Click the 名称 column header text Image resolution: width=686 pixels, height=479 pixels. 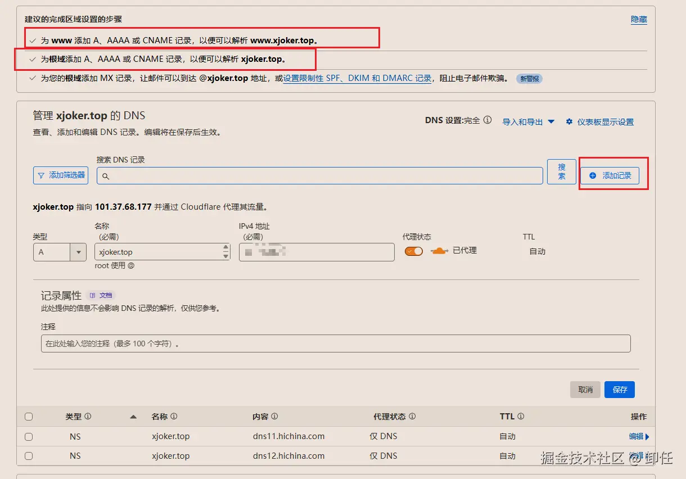pos(160,417)
